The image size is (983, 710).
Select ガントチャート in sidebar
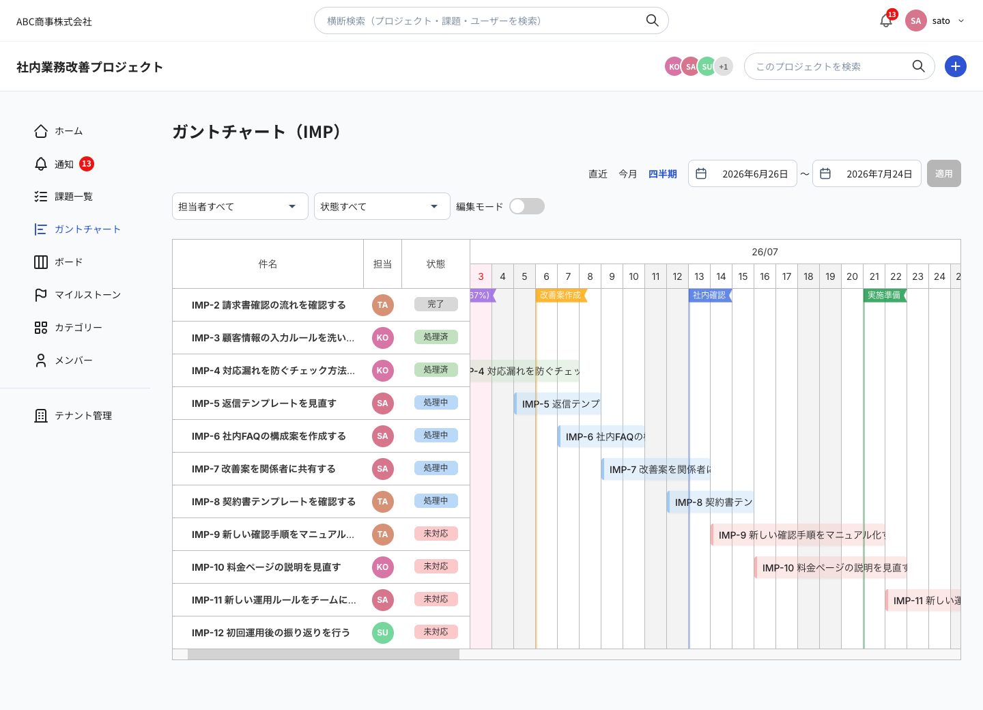88,229
